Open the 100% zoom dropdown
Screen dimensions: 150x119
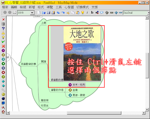[x=32, y=13]
